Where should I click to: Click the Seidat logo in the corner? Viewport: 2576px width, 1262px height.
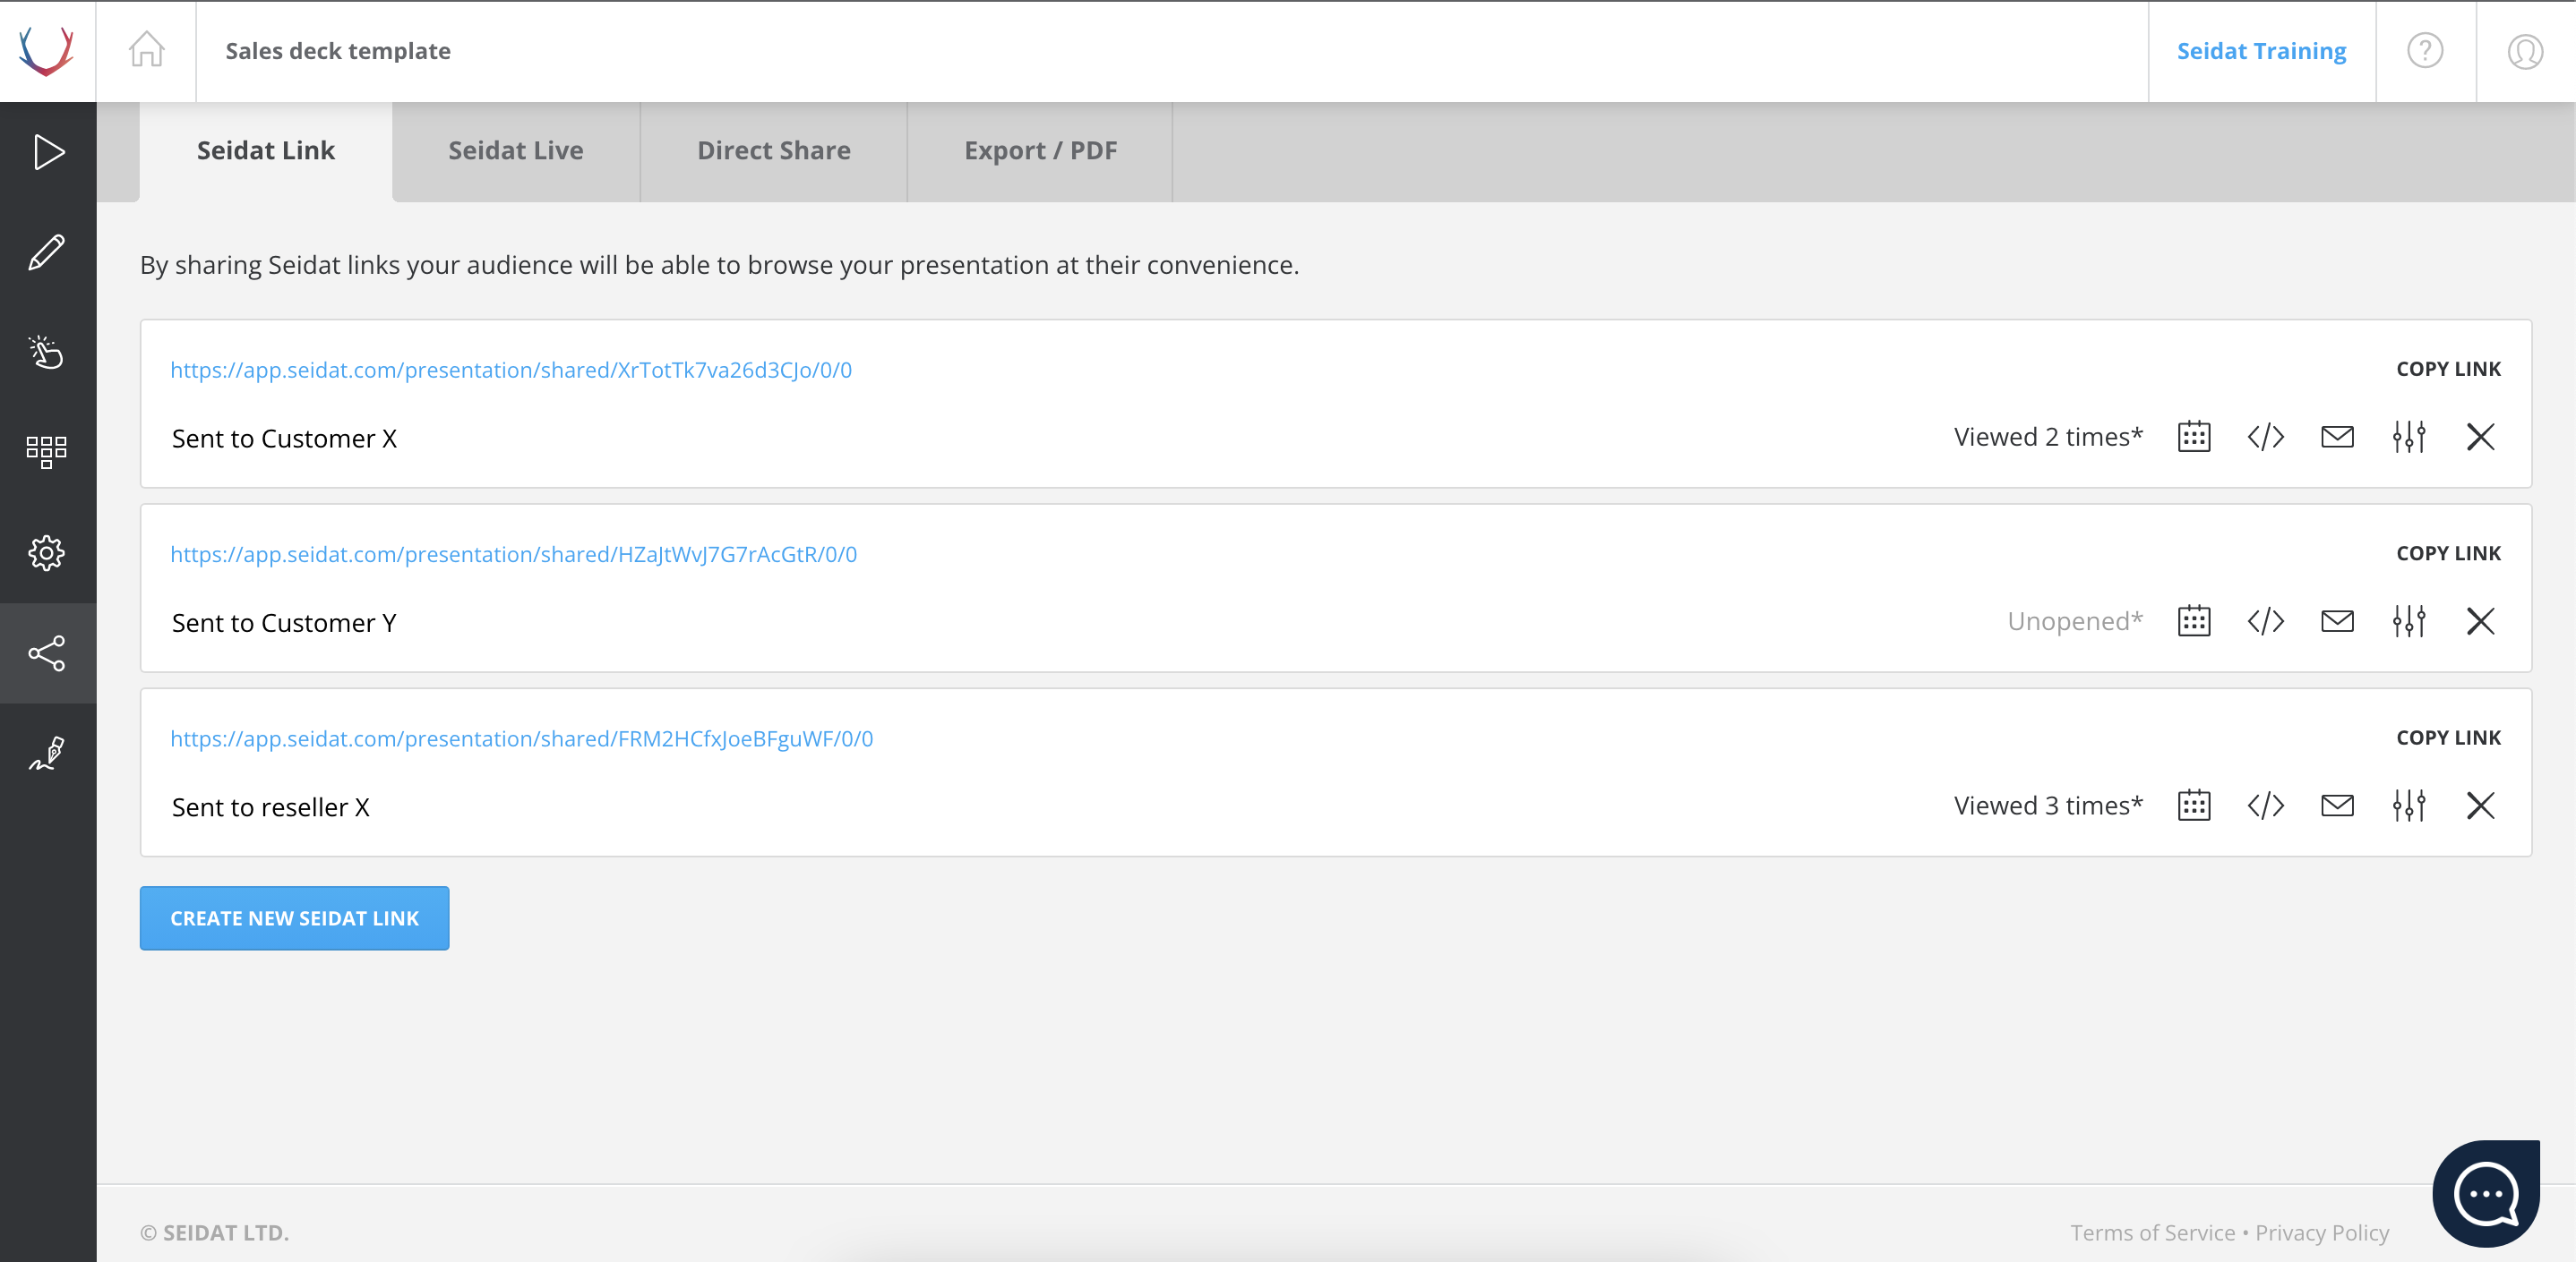pyautogui.click(x=47, y=51)
